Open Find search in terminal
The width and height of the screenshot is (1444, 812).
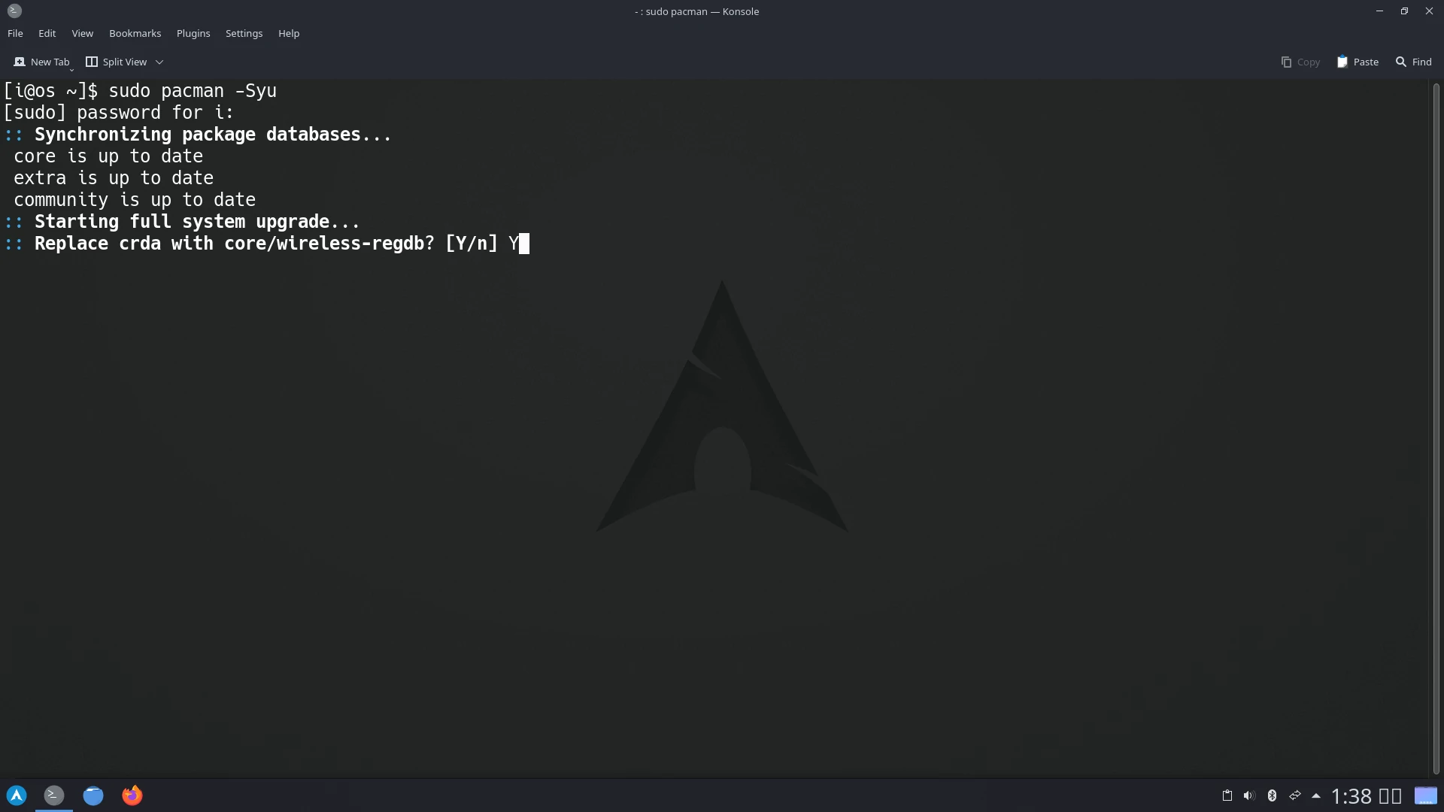pos(1414,62)
